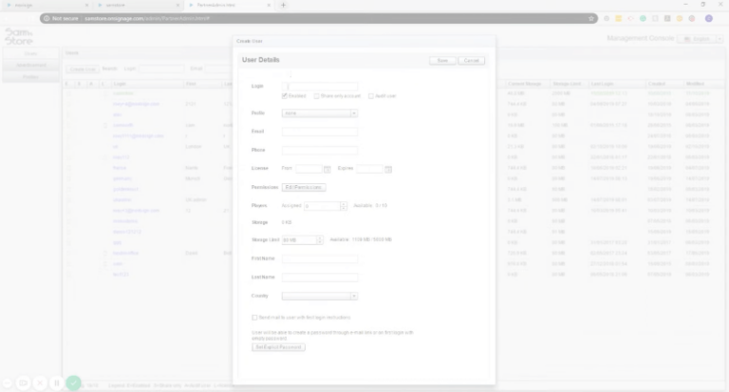Viewport: 729px width, 392px height.
Task: Open the English language selector
Action: point(698,39)
